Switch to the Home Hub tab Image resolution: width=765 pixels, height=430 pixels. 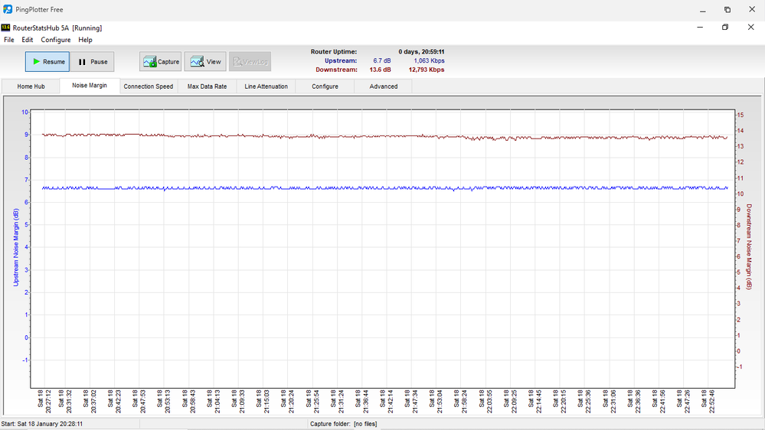31,86
